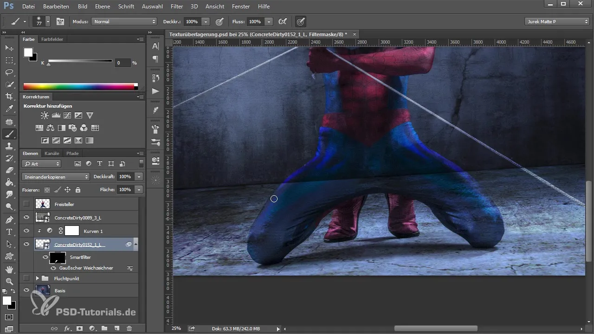This screenshot has width=594, height=334.
Task: Select the Eyedropper tool
Action: [x=9, y=109]
